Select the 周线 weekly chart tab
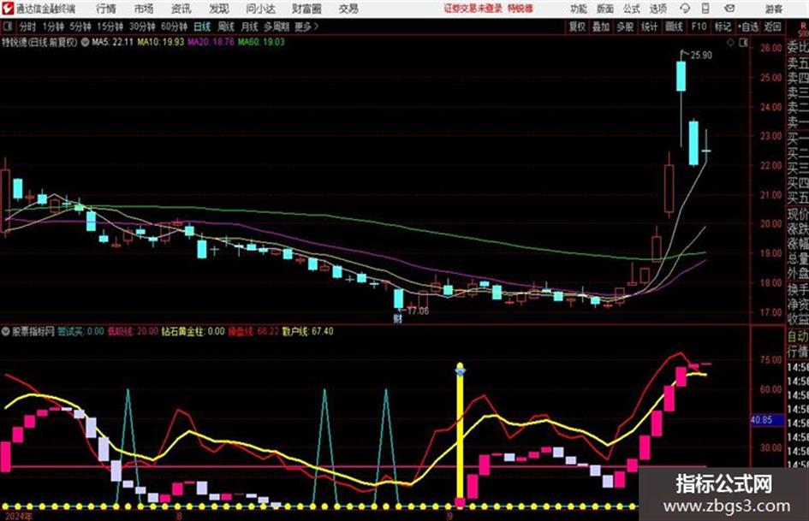809x521 pixels. click(x=225, y=27)
